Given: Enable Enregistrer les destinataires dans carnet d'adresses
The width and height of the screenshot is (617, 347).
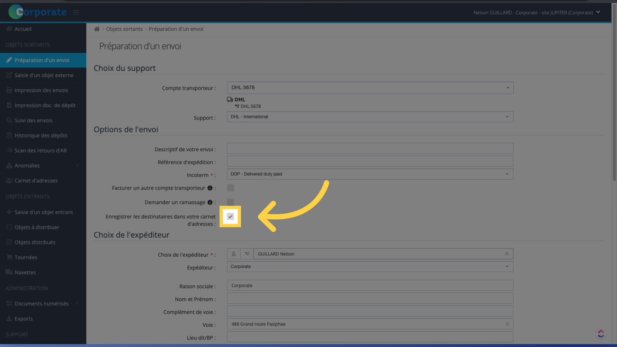Looking at the screenshot, I should [x=230, y=217].
